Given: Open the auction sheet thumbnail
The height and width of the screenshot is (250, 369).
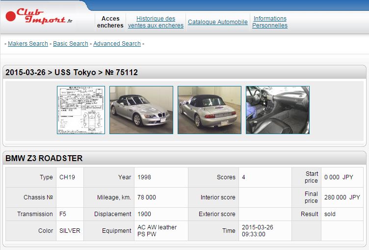Looking at the screenshot, I should (x=81, y=110).
